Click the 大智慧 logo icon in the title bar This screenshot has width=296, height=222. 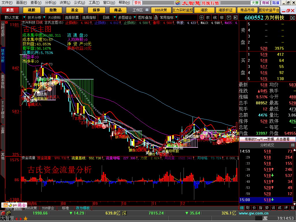(x=178, y=3)
